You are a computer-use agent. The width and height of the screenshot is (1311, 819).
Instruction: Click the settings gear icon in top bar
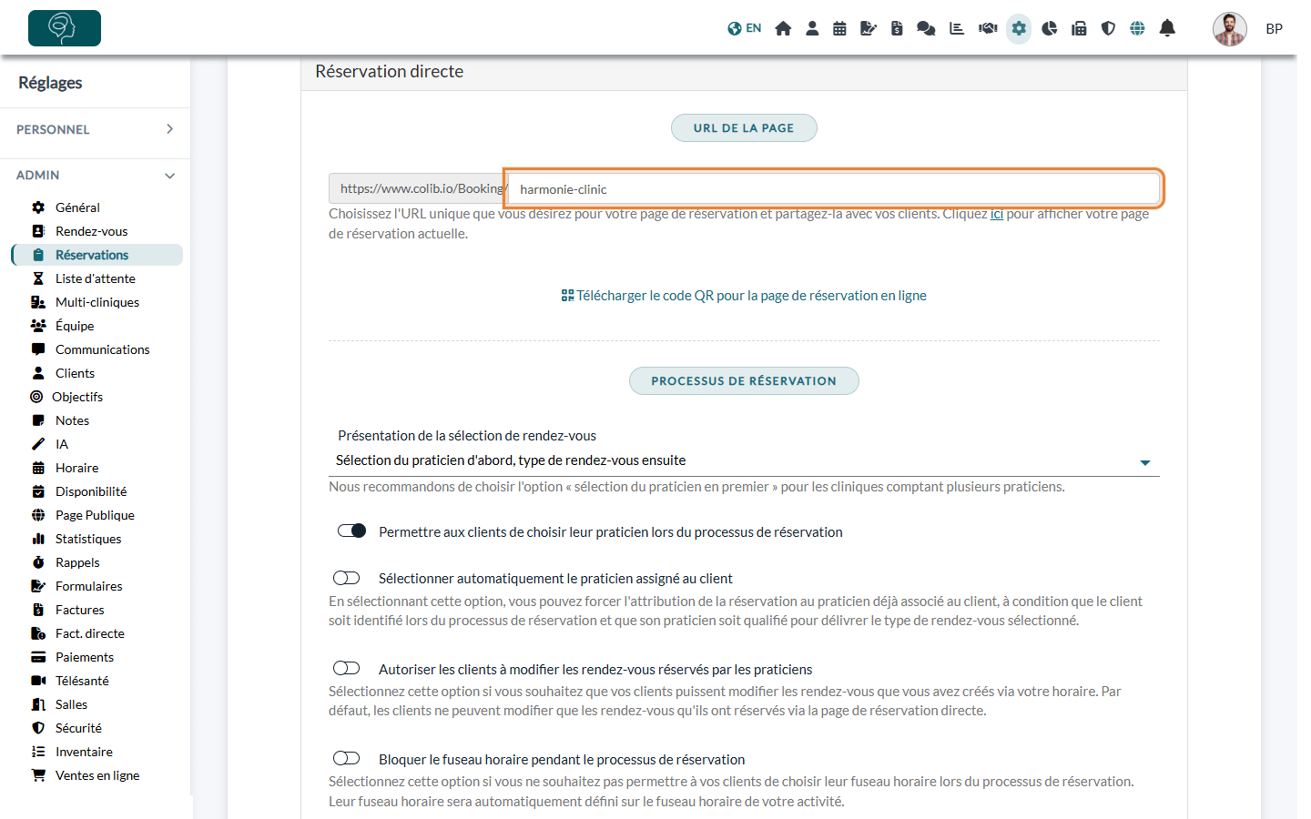point(1019,28)
